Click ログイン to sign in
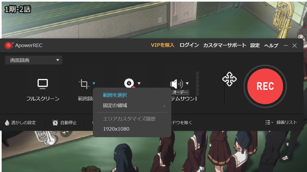Viewport: 307px width, 172px height. (189, 45)
